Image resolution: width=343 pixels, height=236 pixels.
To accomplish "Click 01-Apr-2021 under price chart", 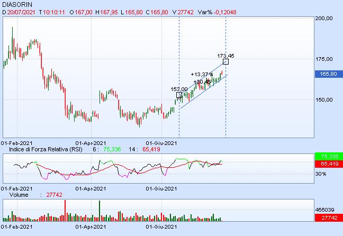I will coord(91,143).
